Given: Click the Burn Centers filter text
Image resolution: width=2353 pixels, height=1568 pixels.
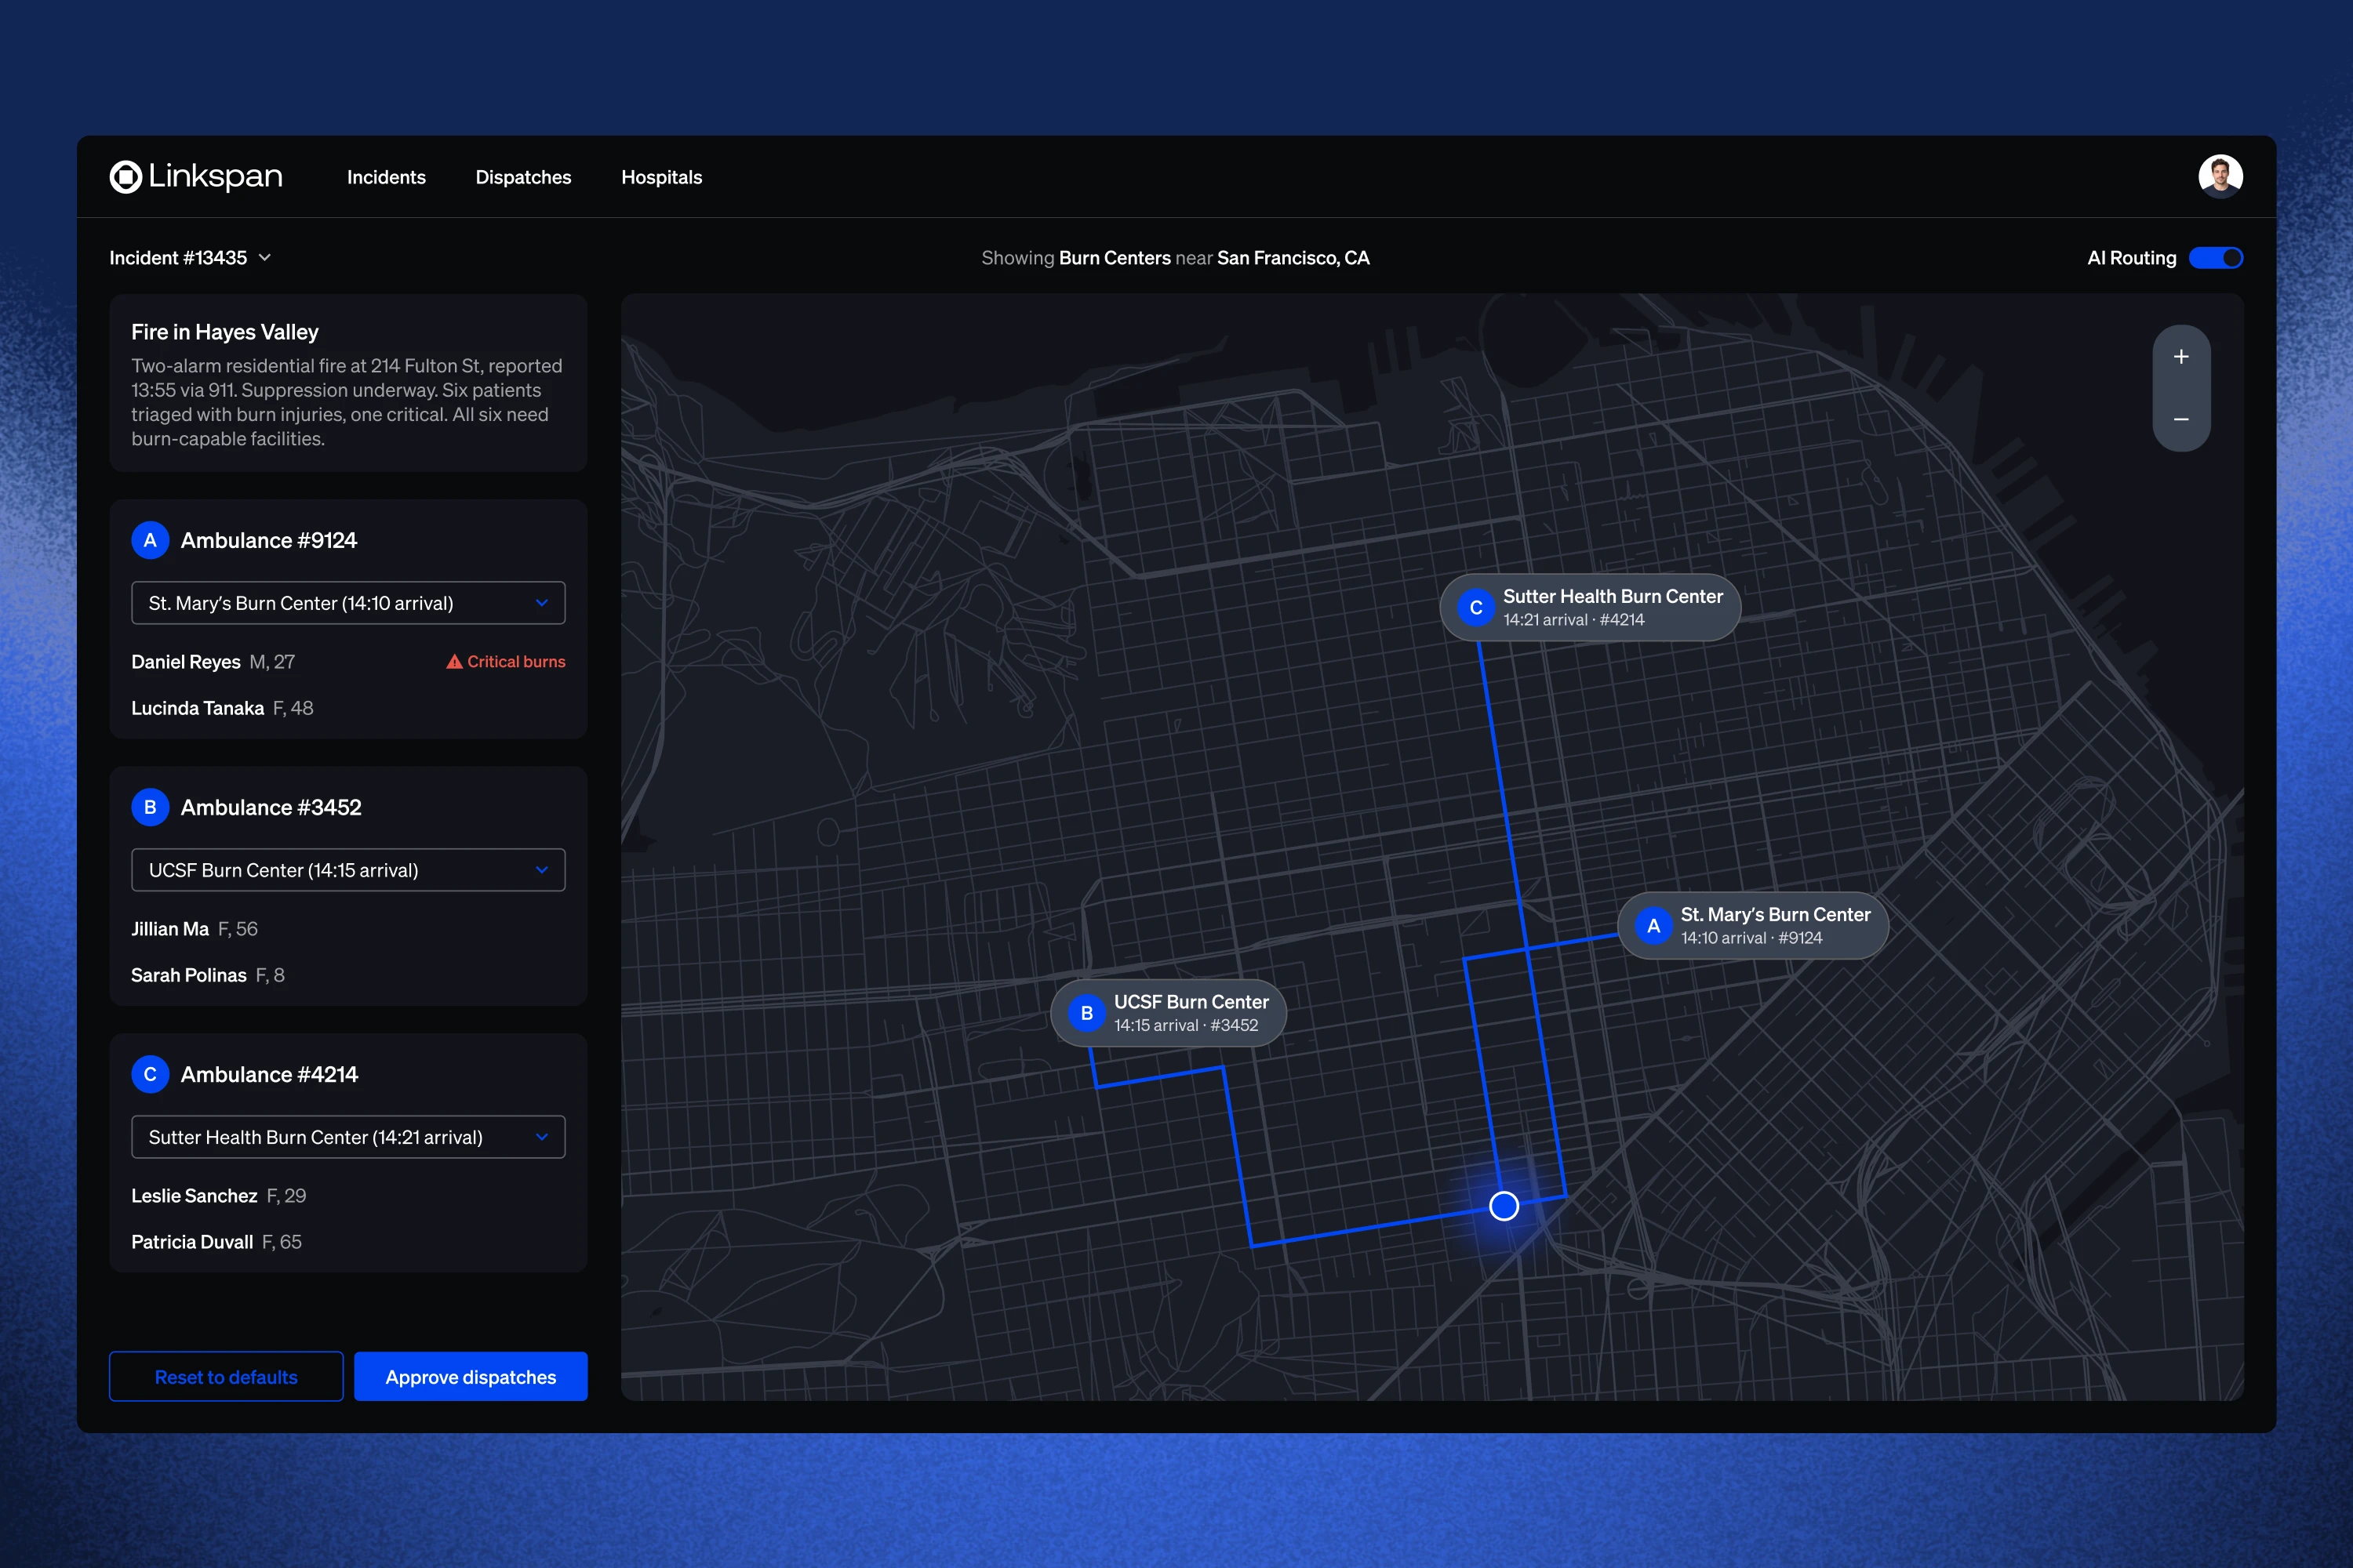Looking at the screenshot, I should (x=1115, y=258).
